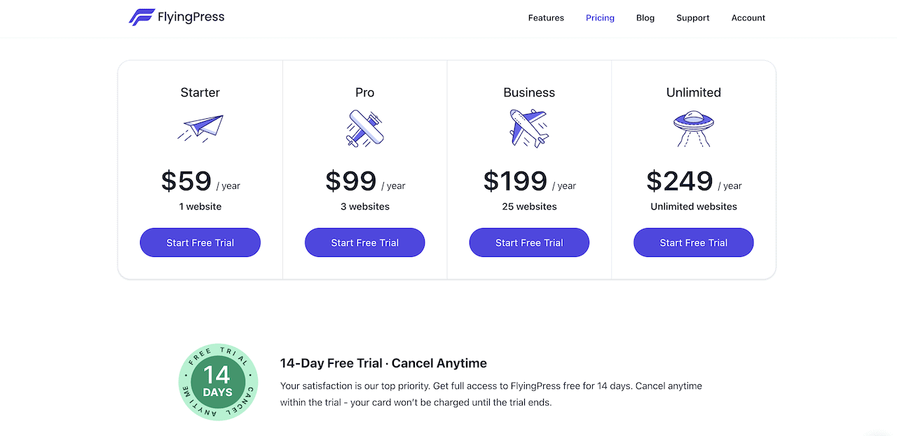Image resolution: width=897 pixels, height=436 pixels.
Task: Start free trial for the Unlimited plan
Action: coord(693,242)
